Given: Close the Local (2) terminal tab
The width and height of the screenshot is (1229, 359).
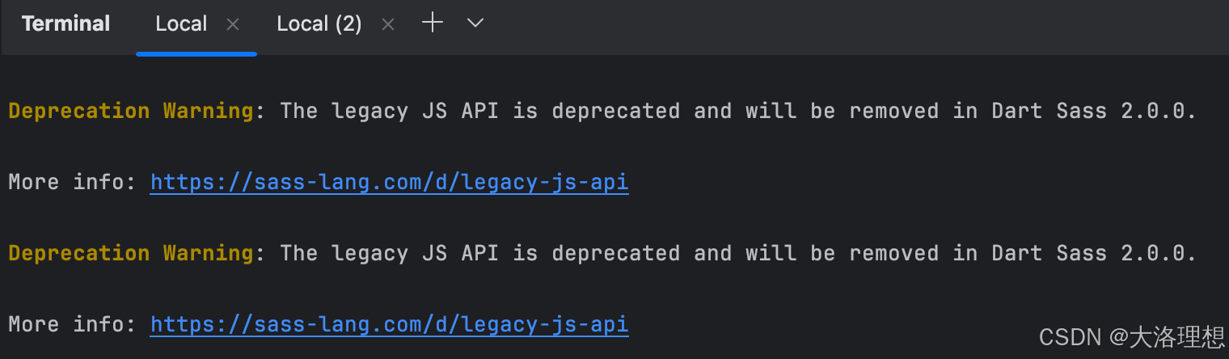Looking at the screenshot, I should [x=388, y=25].
